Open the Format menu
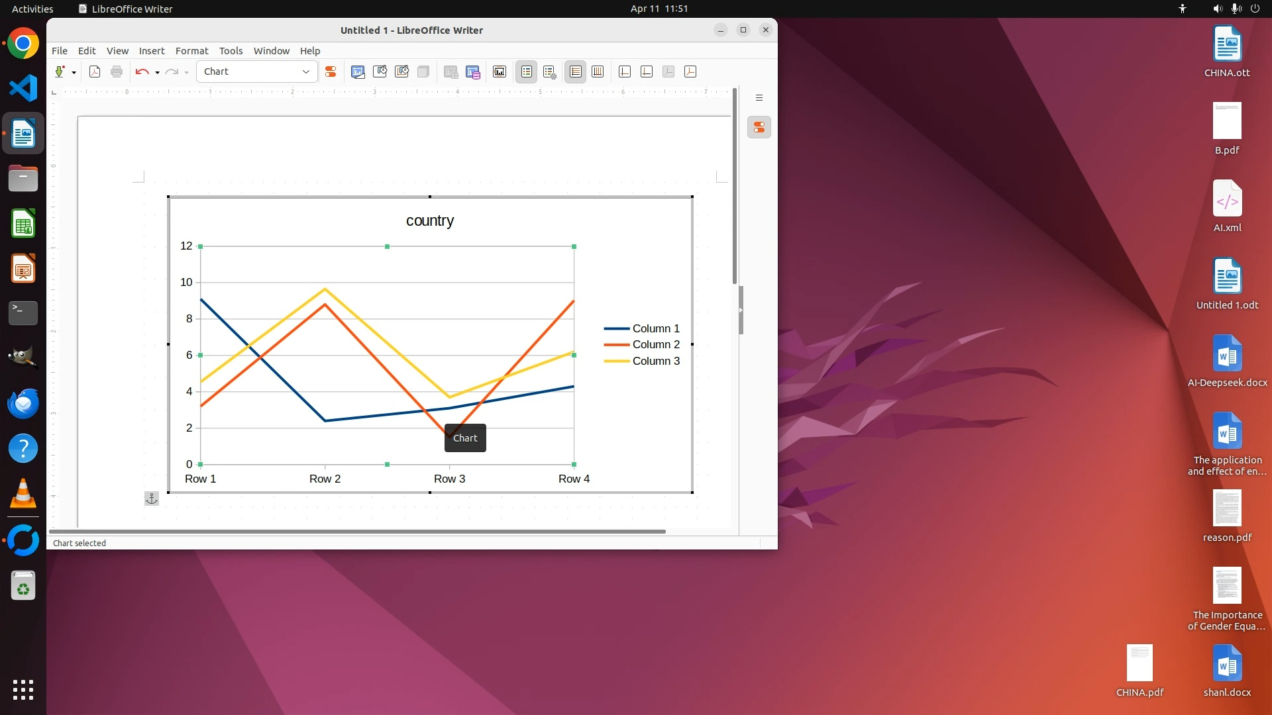Screen dimensions: 1272x715 point(191,51)
